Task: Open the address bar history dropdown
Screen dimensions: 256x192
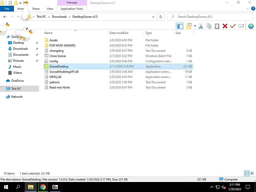Action: (x=153, y=17)
